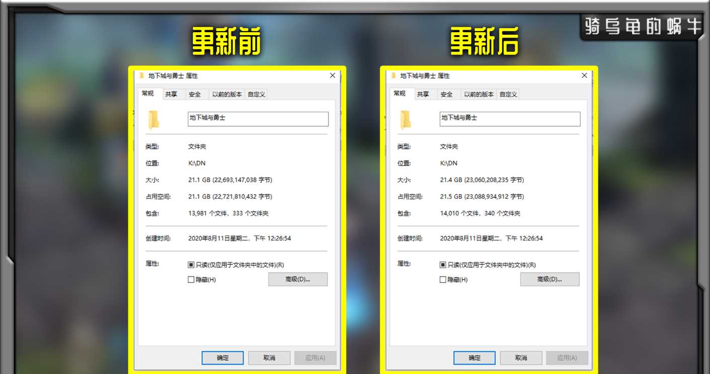Click the left dialog's title bar folder icon
The image size is (710, 374).
click(142, 76)
